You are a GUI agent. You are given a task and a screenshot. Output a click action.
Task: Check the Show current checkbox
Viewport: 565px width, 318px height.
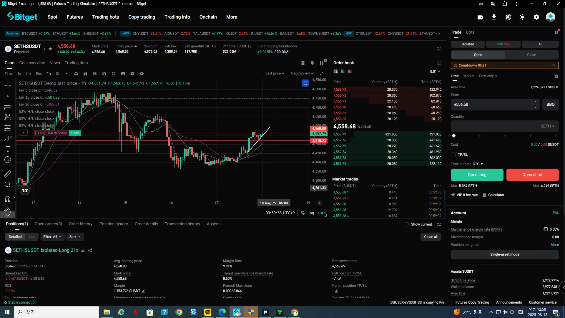407,224
